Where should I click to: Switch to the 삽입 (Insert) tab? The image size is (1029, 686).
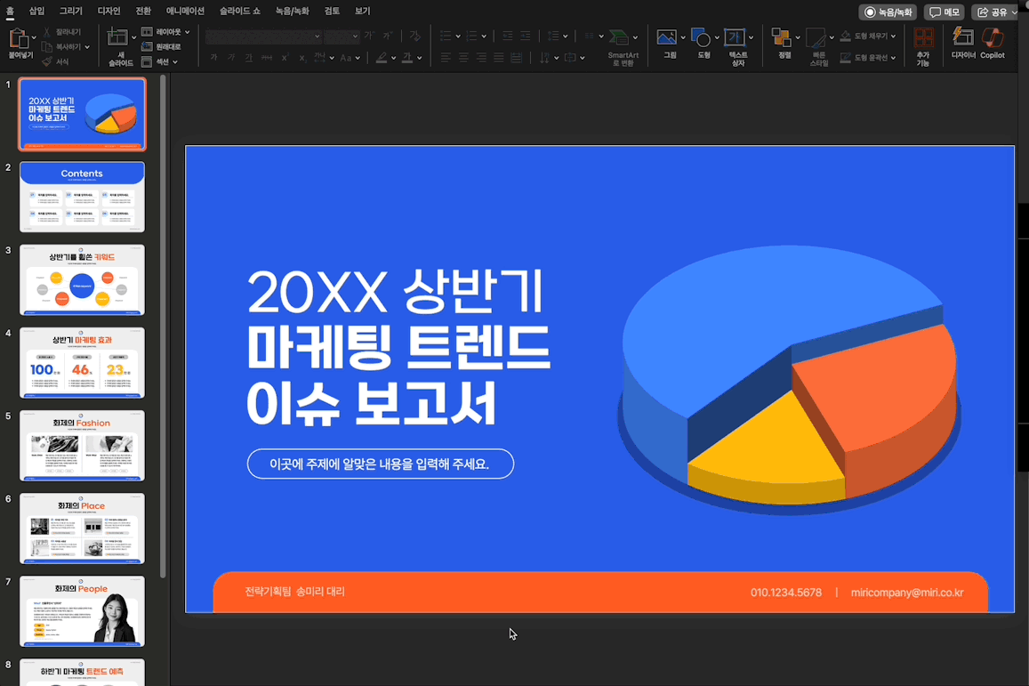[x=36, y=11]
